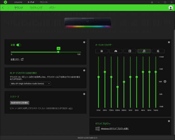Viewport: 175px width, 140px height.
Task: Reset the equalizer with the 0dB arrow button
Action: (165, 81)
